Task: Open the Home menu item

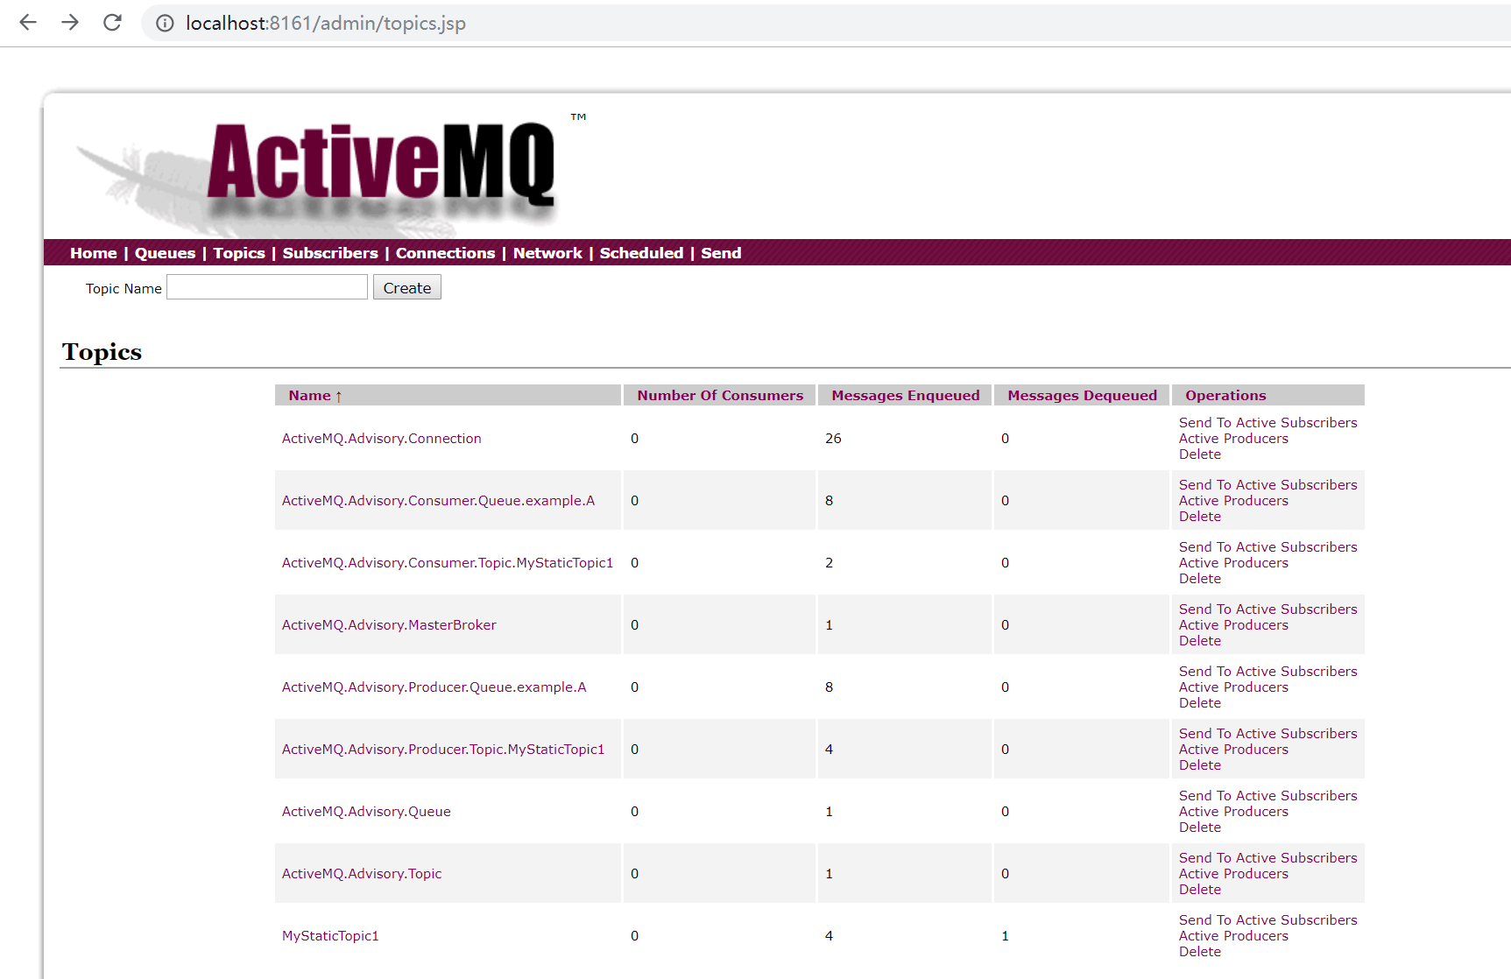Action: (x=94, y=253)
